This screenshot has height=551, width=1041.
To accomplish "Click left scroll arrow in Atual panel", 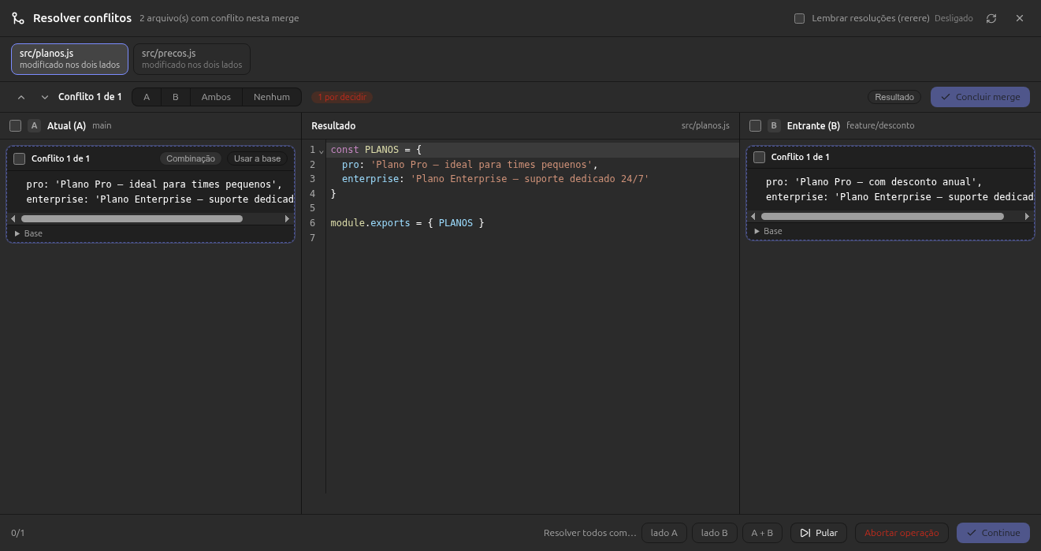I will 13,218.
